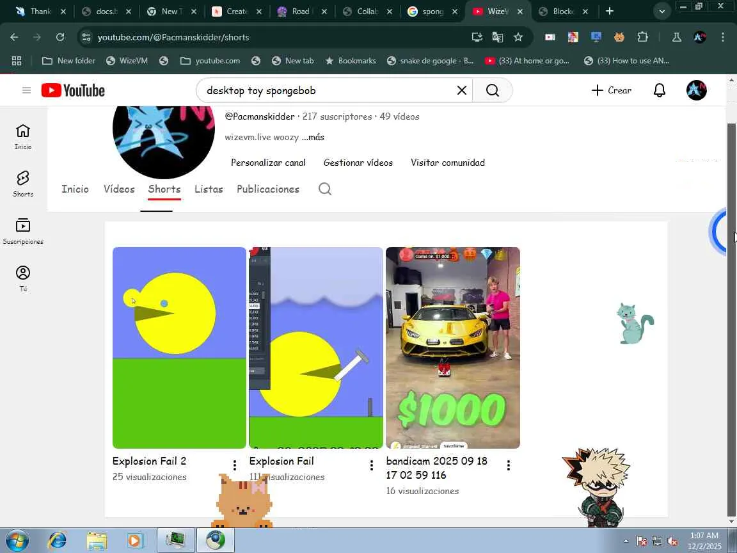Click the YouTube logo
The height and width of the screenshot is (553, 737).
coord(73,90)
